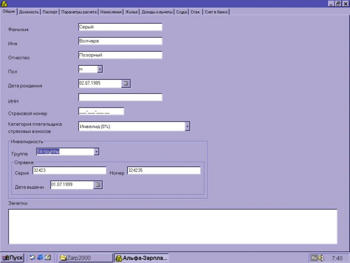Open calendar picker for Дата рождения
Screen dimensions: 350x263
[x=126, y=83]
